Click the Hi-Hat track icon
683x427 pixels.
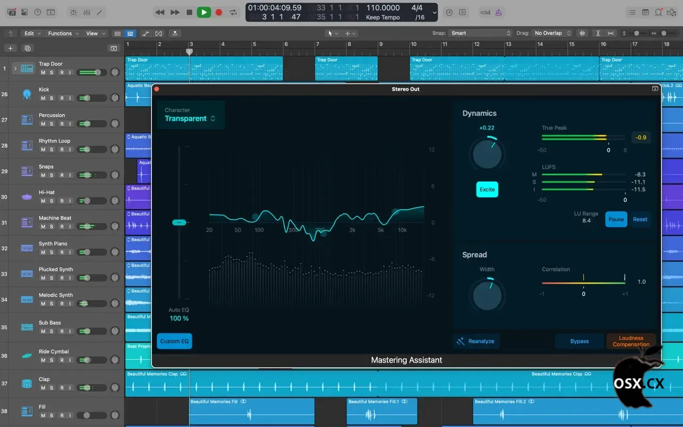click(27, 197)
